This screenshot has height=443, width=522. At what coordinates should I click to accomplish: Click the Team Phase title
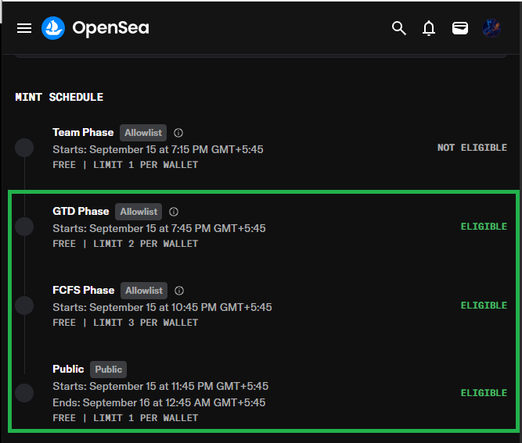pos(83,132)
